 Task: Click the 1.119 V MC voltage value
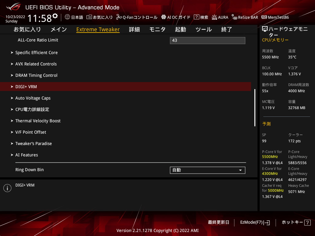268,108
